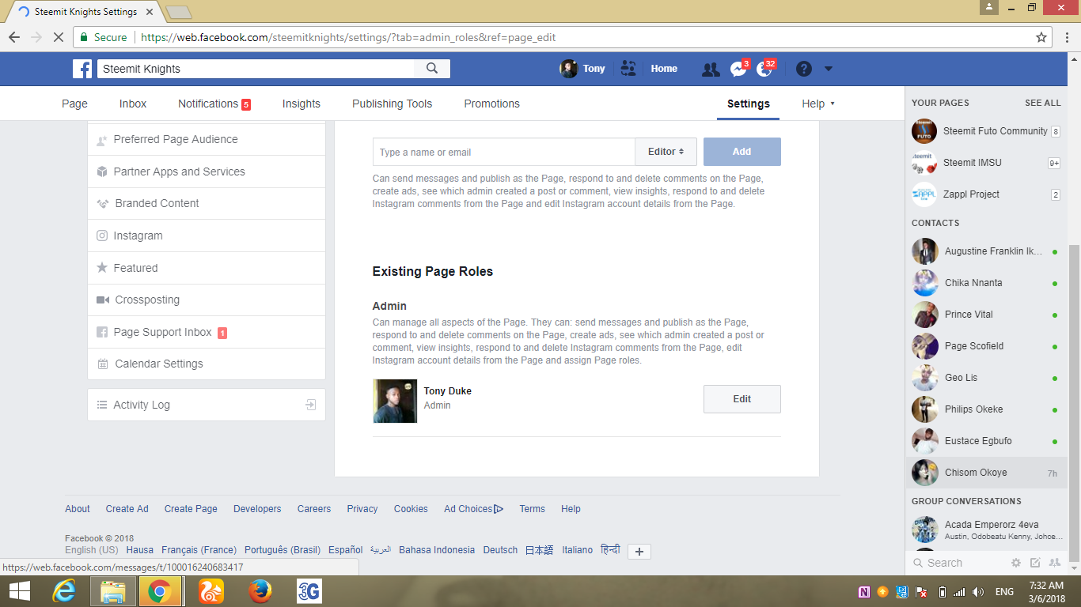Open Publishing Tools tab
1081x607 pixels.
pyautogui.click(x=393, y=104)
